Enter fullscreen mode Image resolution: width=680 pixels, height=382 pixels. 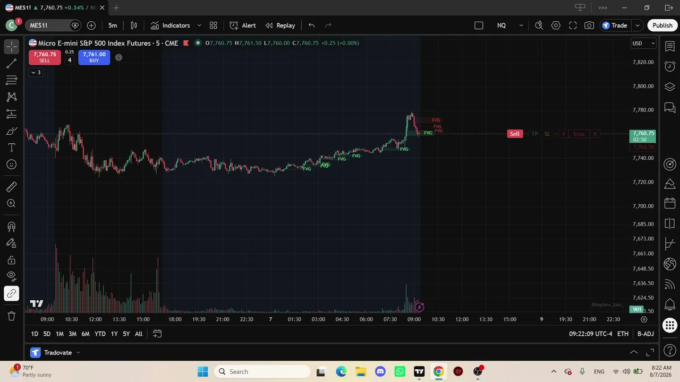click(x=573, y=25)
